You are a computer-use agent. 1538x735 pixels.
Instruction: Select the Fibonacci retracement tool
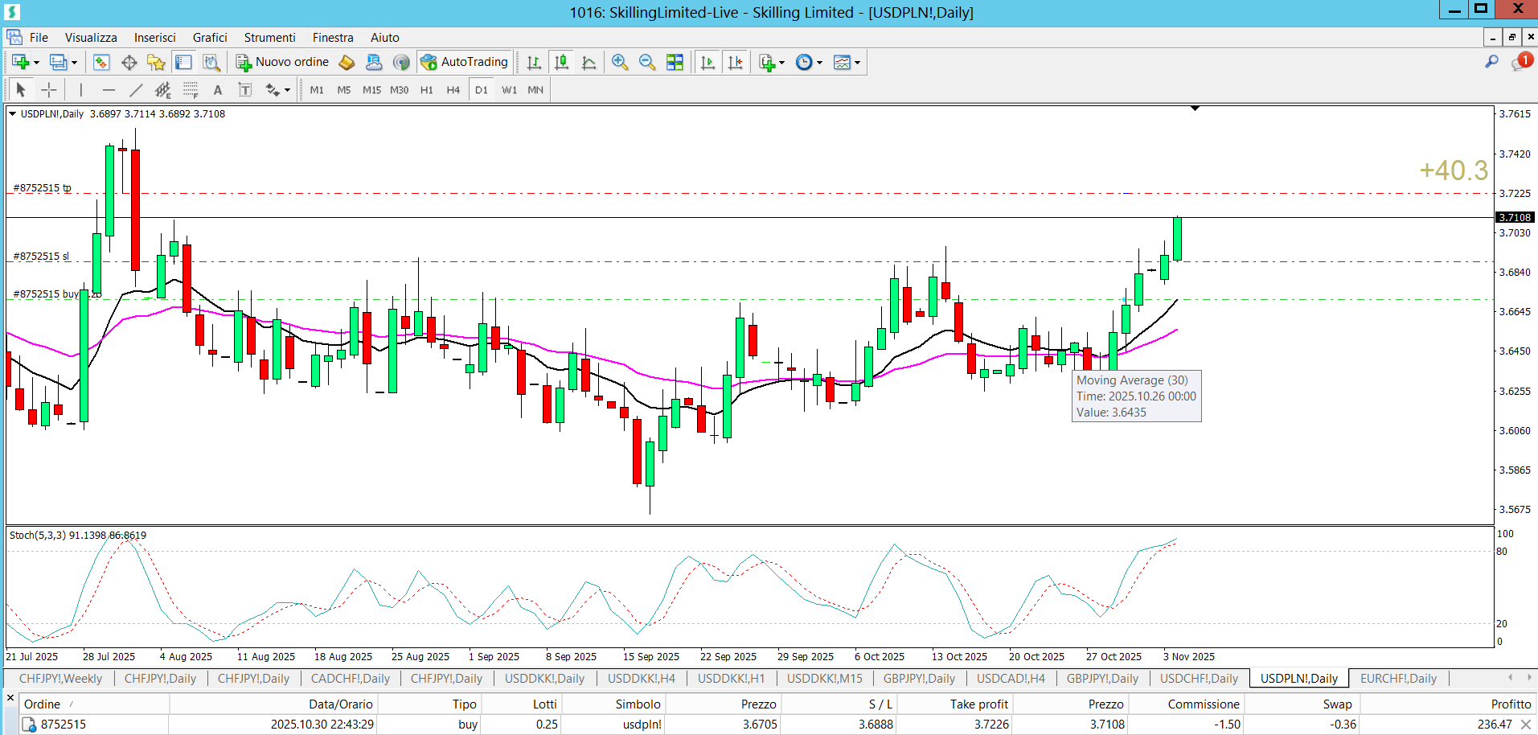tap(190, 90)
